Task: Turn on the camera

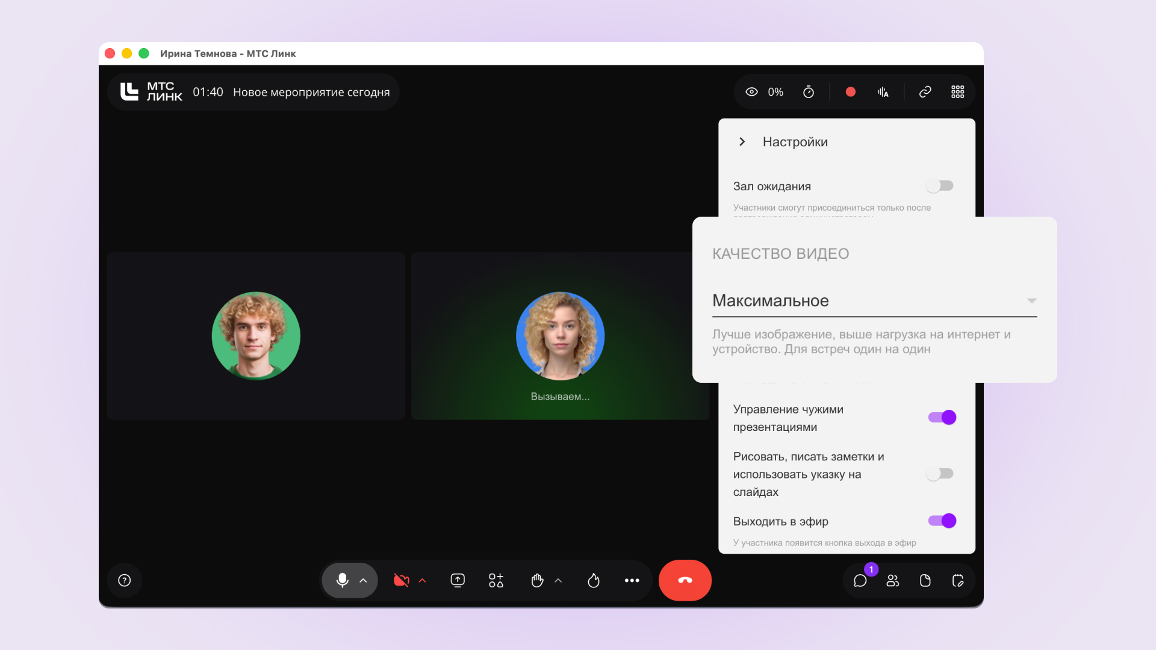Action: (x=401, y=580)
